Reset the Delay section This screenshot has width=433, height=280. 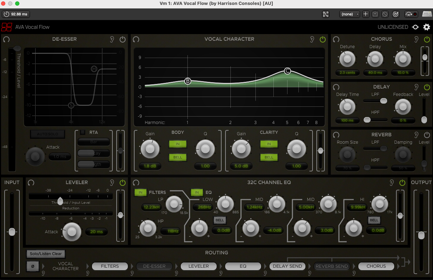[336, 87]
